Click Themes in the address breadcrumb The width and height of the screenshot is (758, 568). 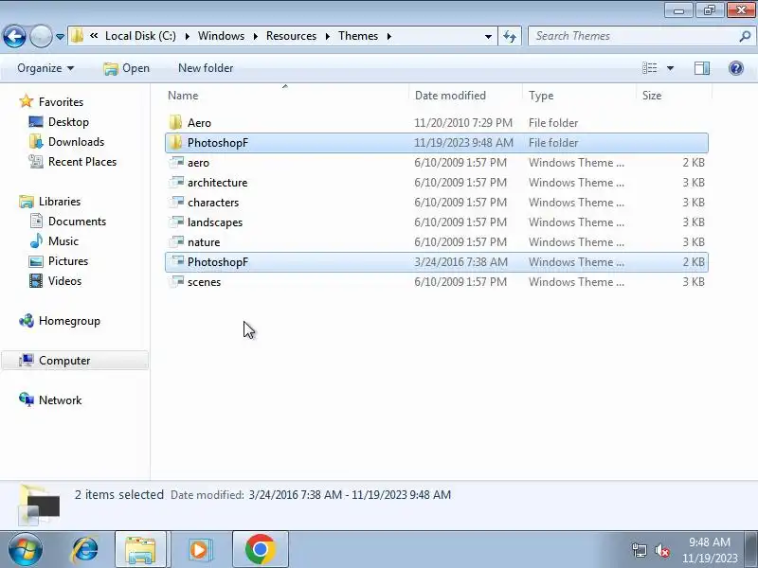point(358,36)
